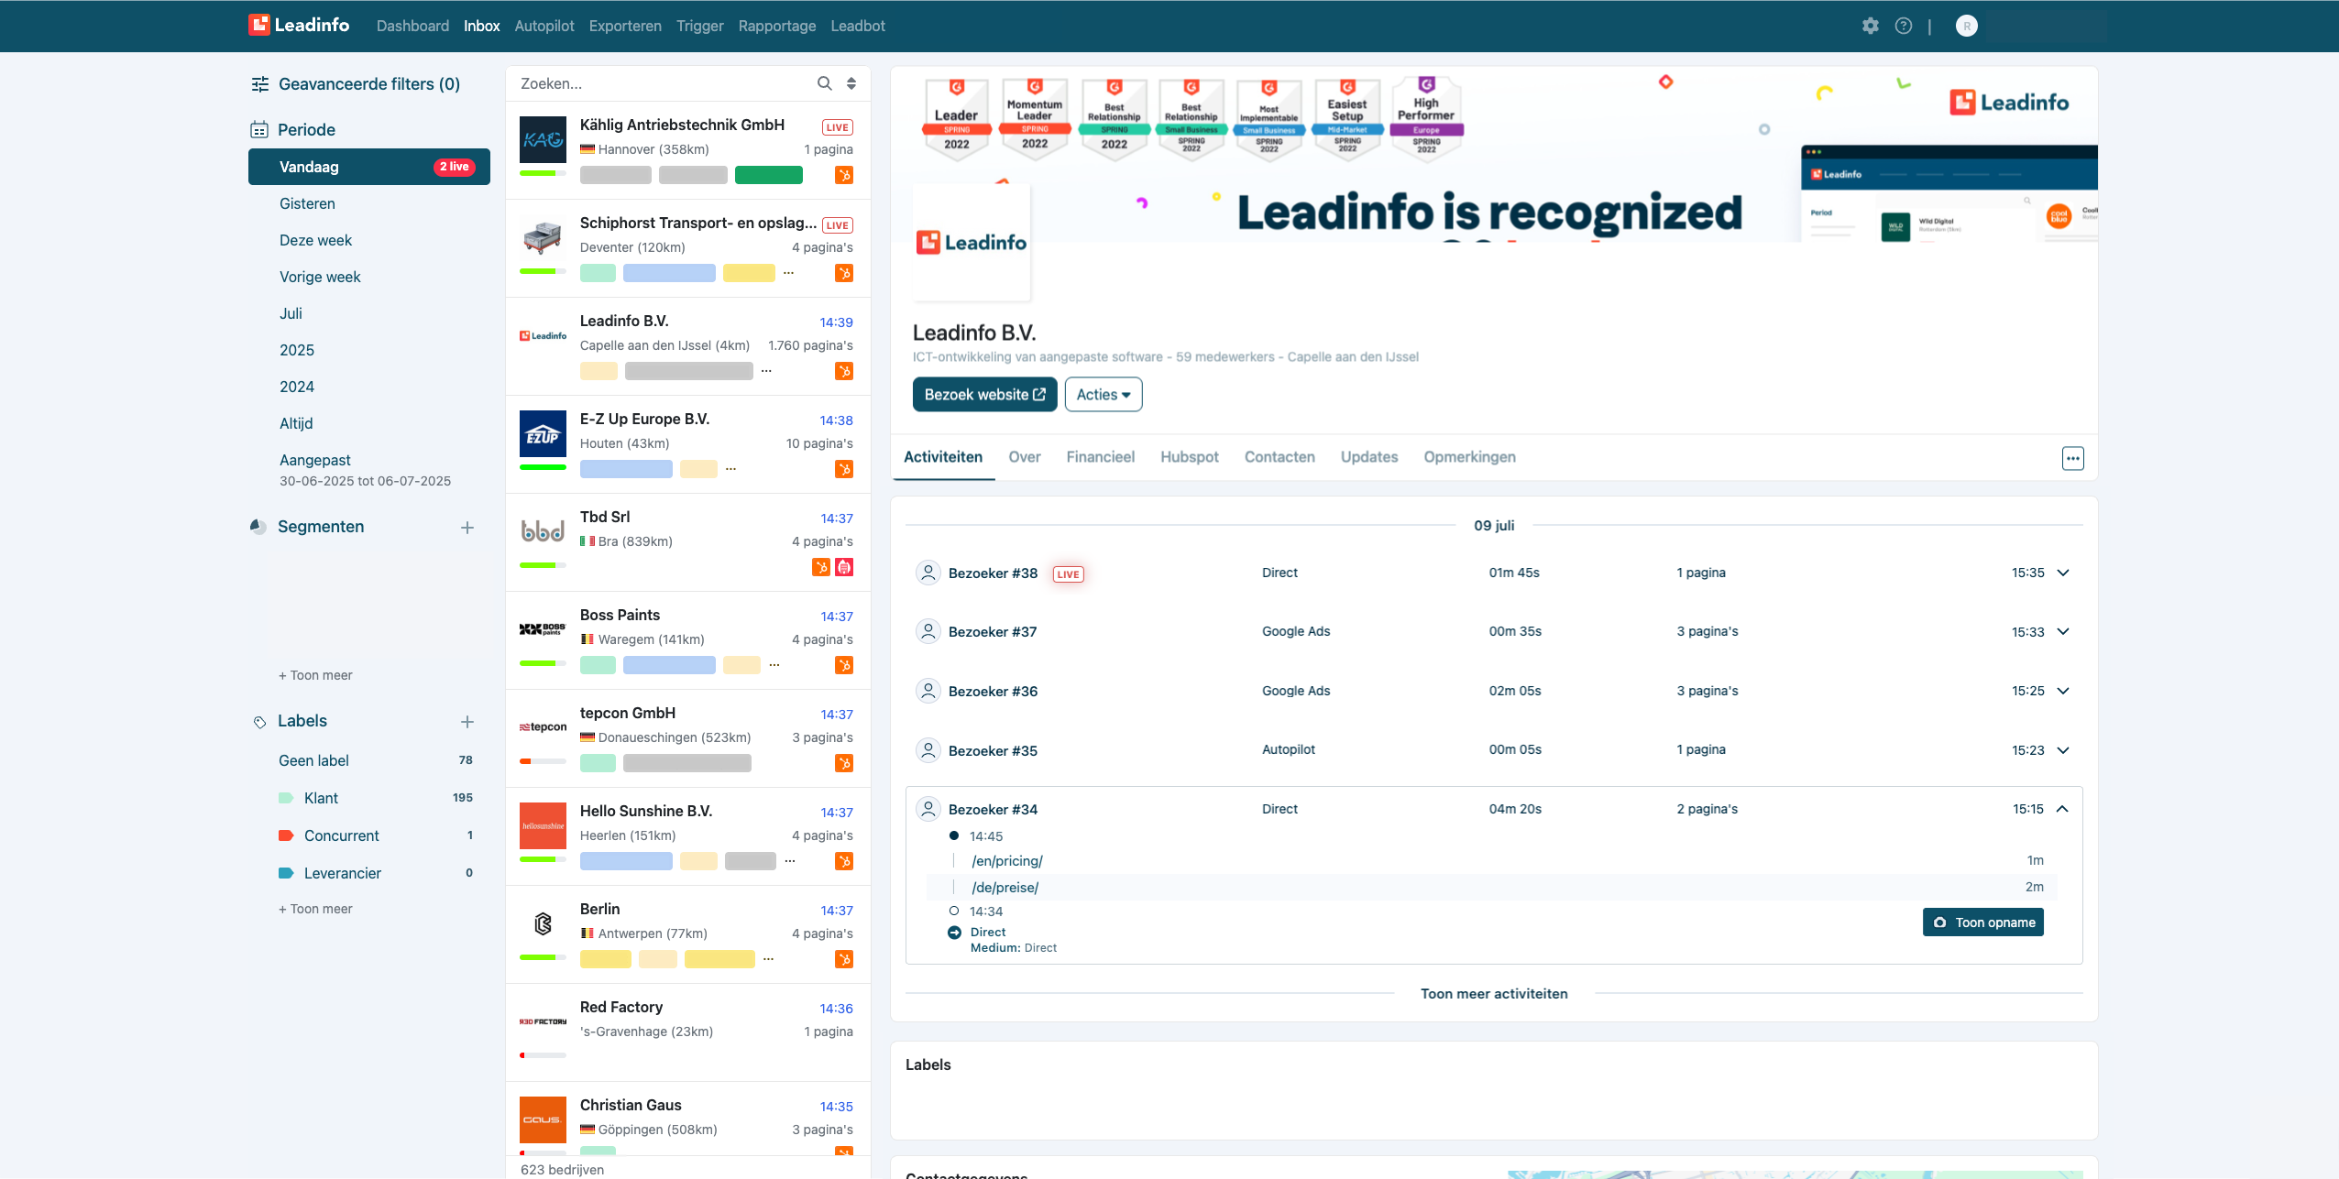This screenshot has height=1179, width=2339.
Task: Expand Bezoeker #35 visit details
Action: point(2063,750)
